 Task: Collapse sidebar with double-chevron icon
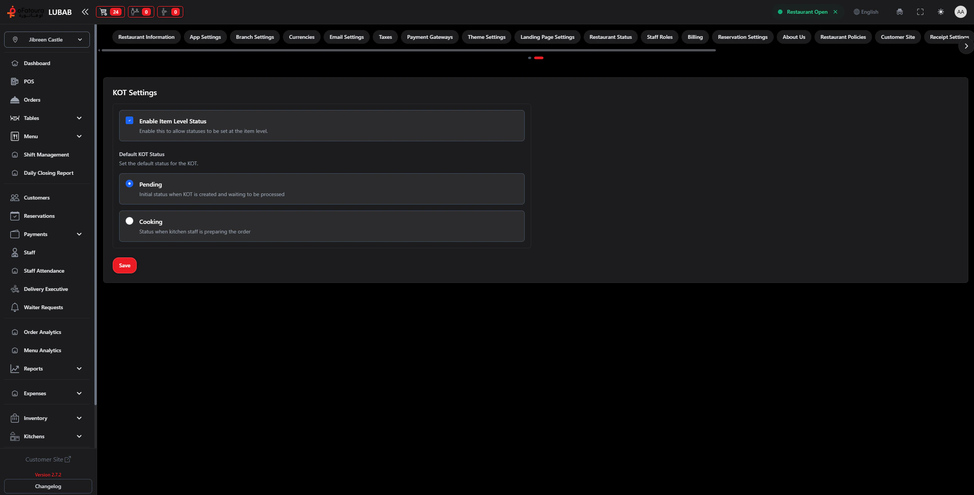pos(85,12)
